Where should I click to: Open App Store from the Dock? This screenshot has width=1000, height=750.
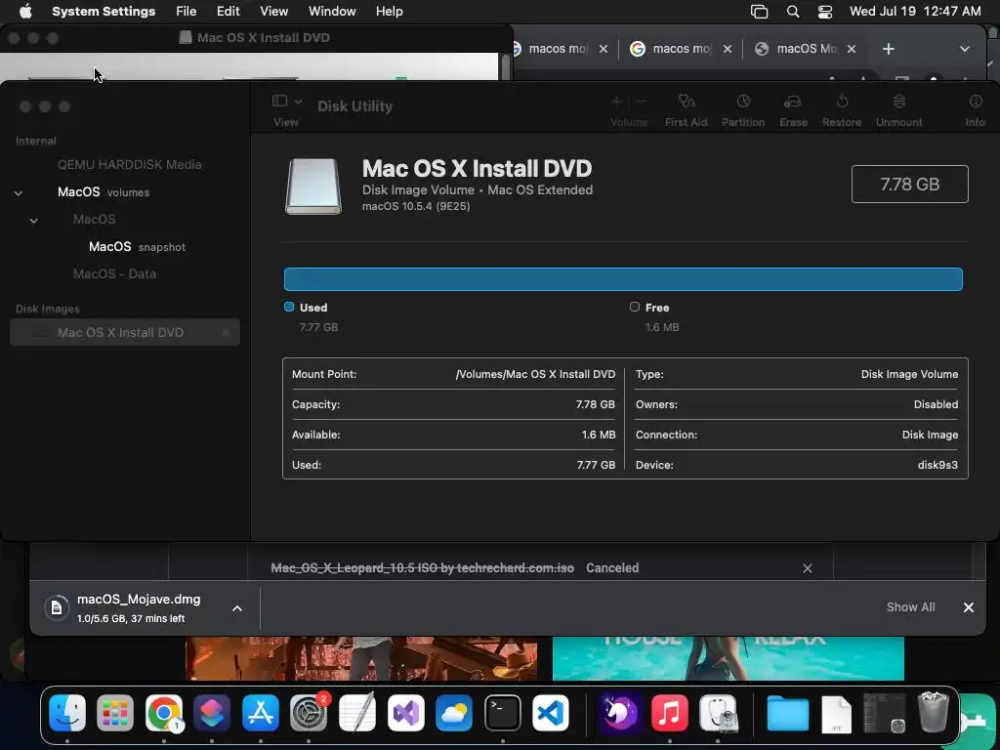(260, 712)
